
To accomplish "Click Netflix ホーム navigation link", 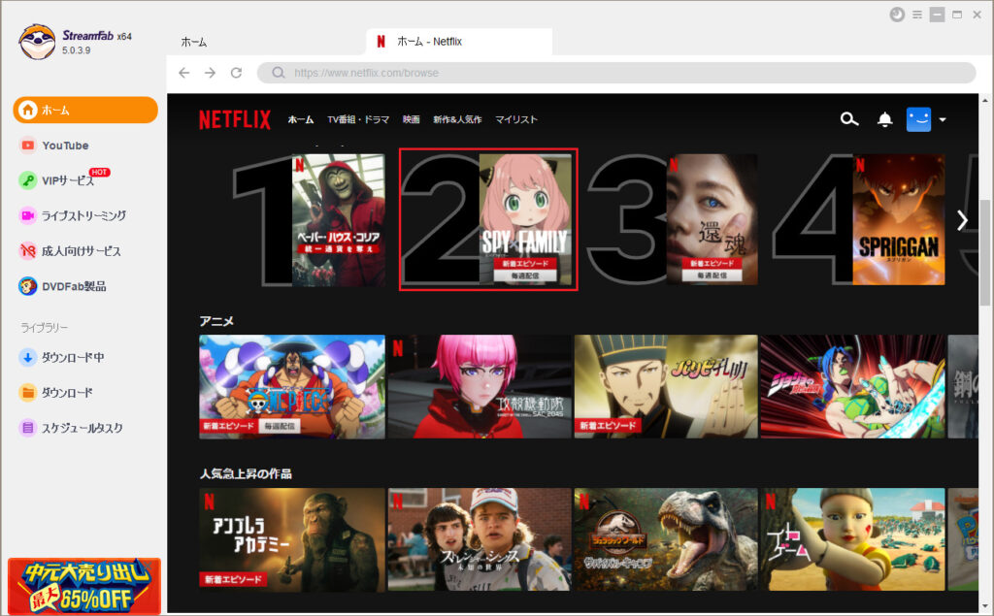I will (301, 119).
